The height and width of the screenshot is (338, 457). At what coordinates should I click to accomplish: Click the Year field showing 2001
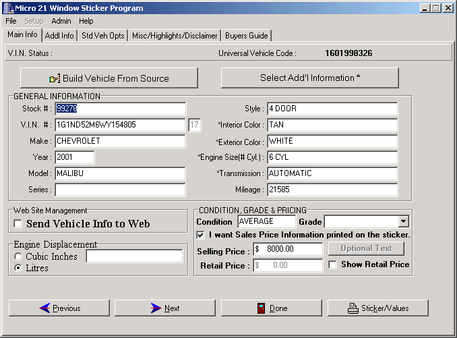[x=75, y=157]
